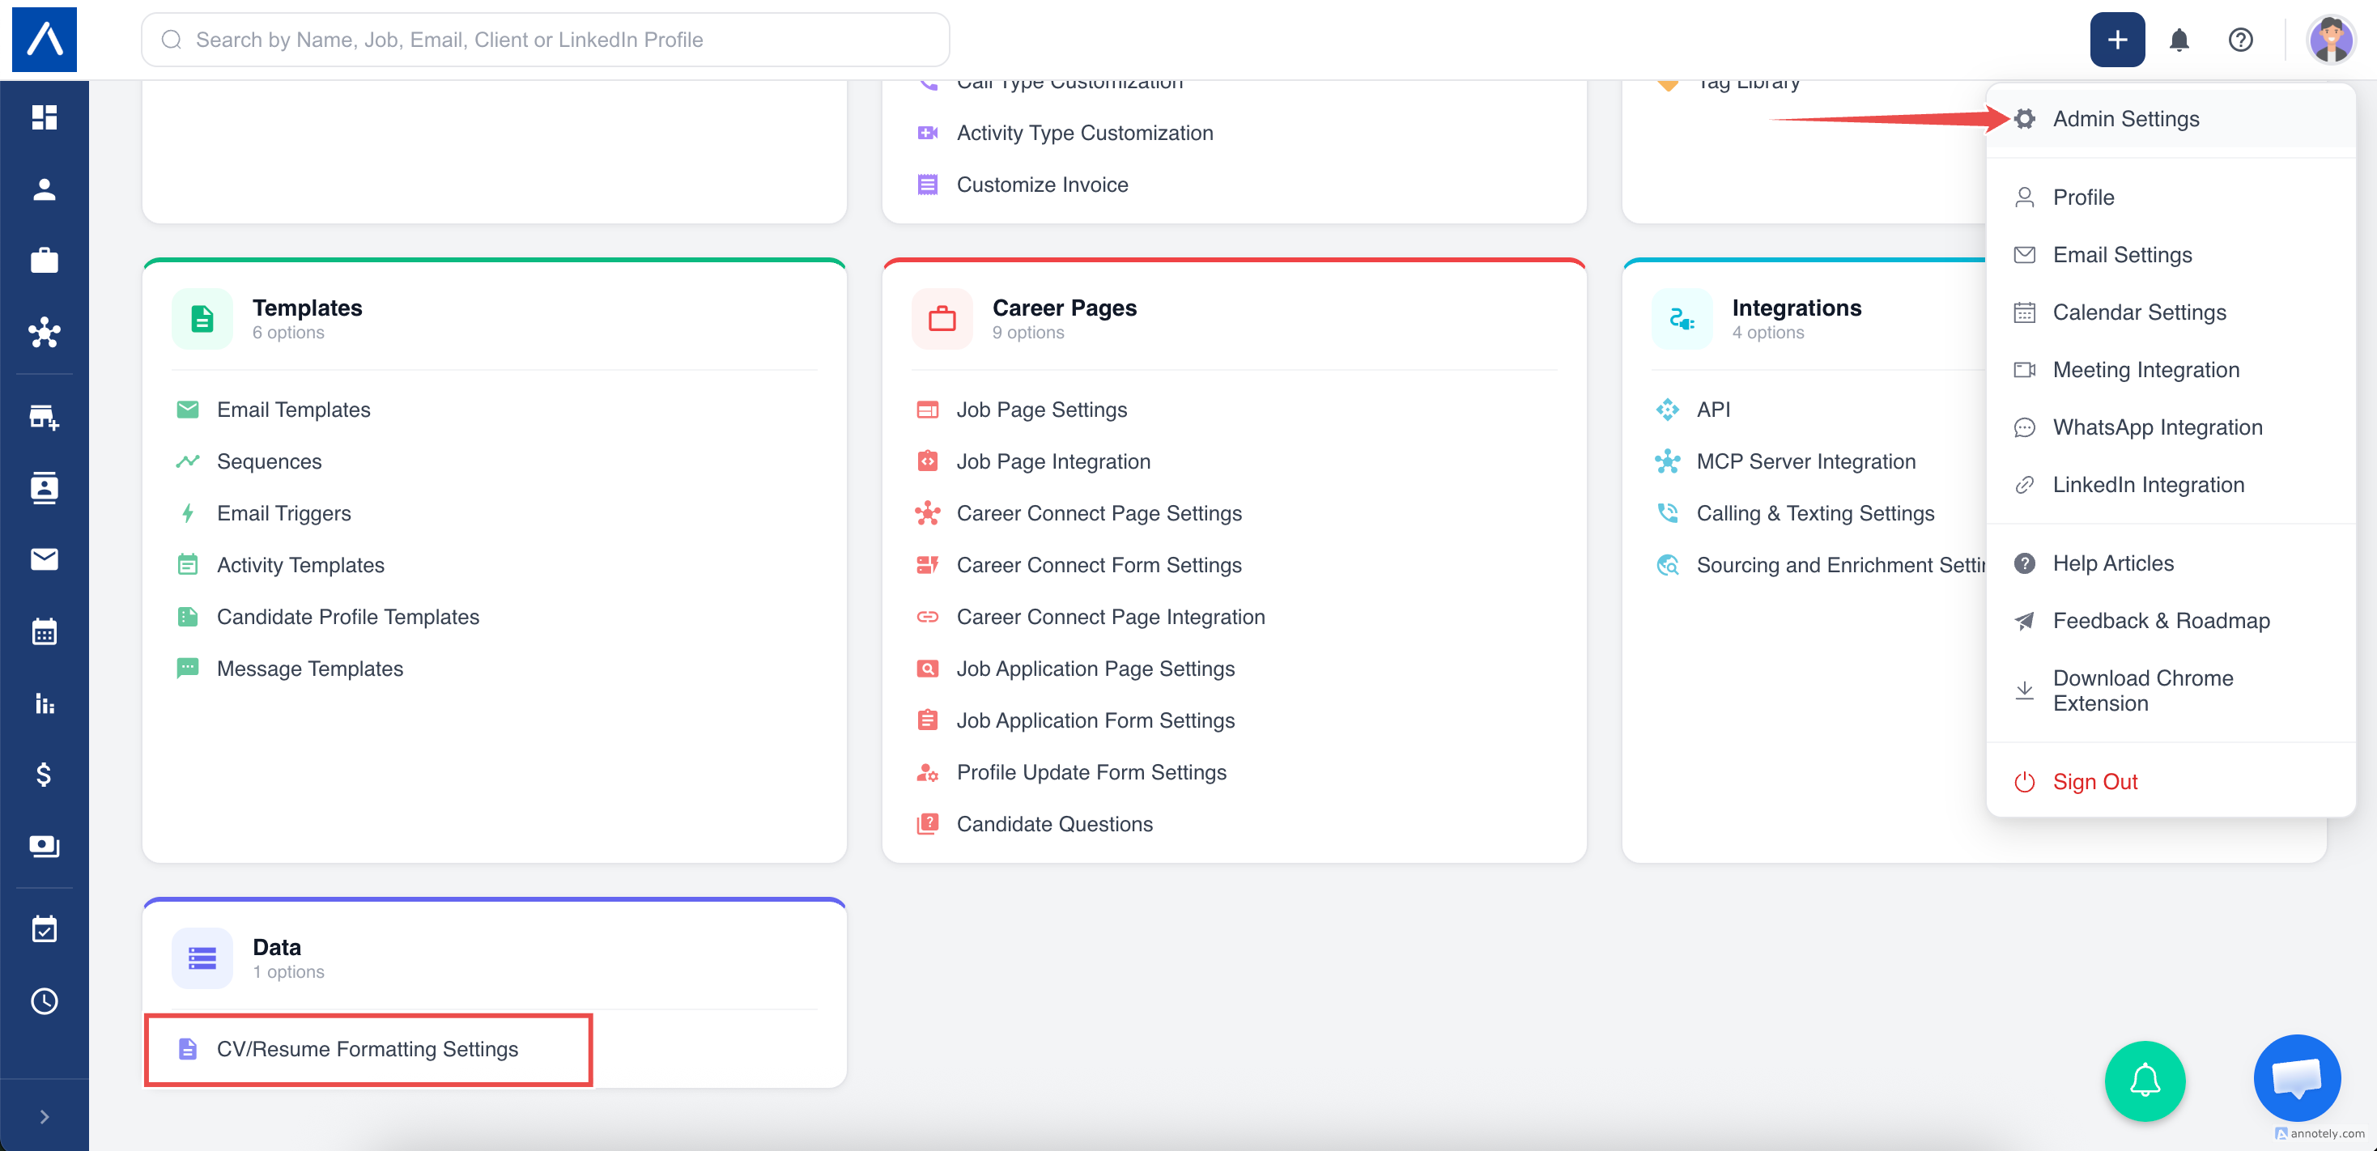
Task: Open the clock history icon in sidebar
Action: 45,1001
